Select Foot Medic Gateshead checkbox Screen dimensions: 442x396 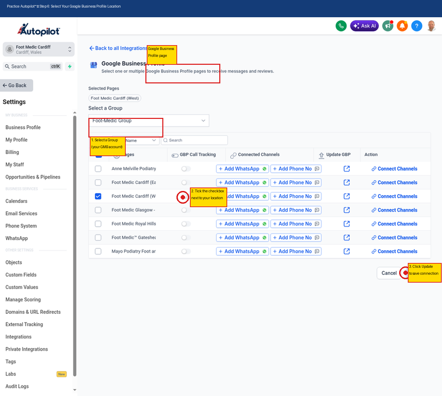pos(98,238)
